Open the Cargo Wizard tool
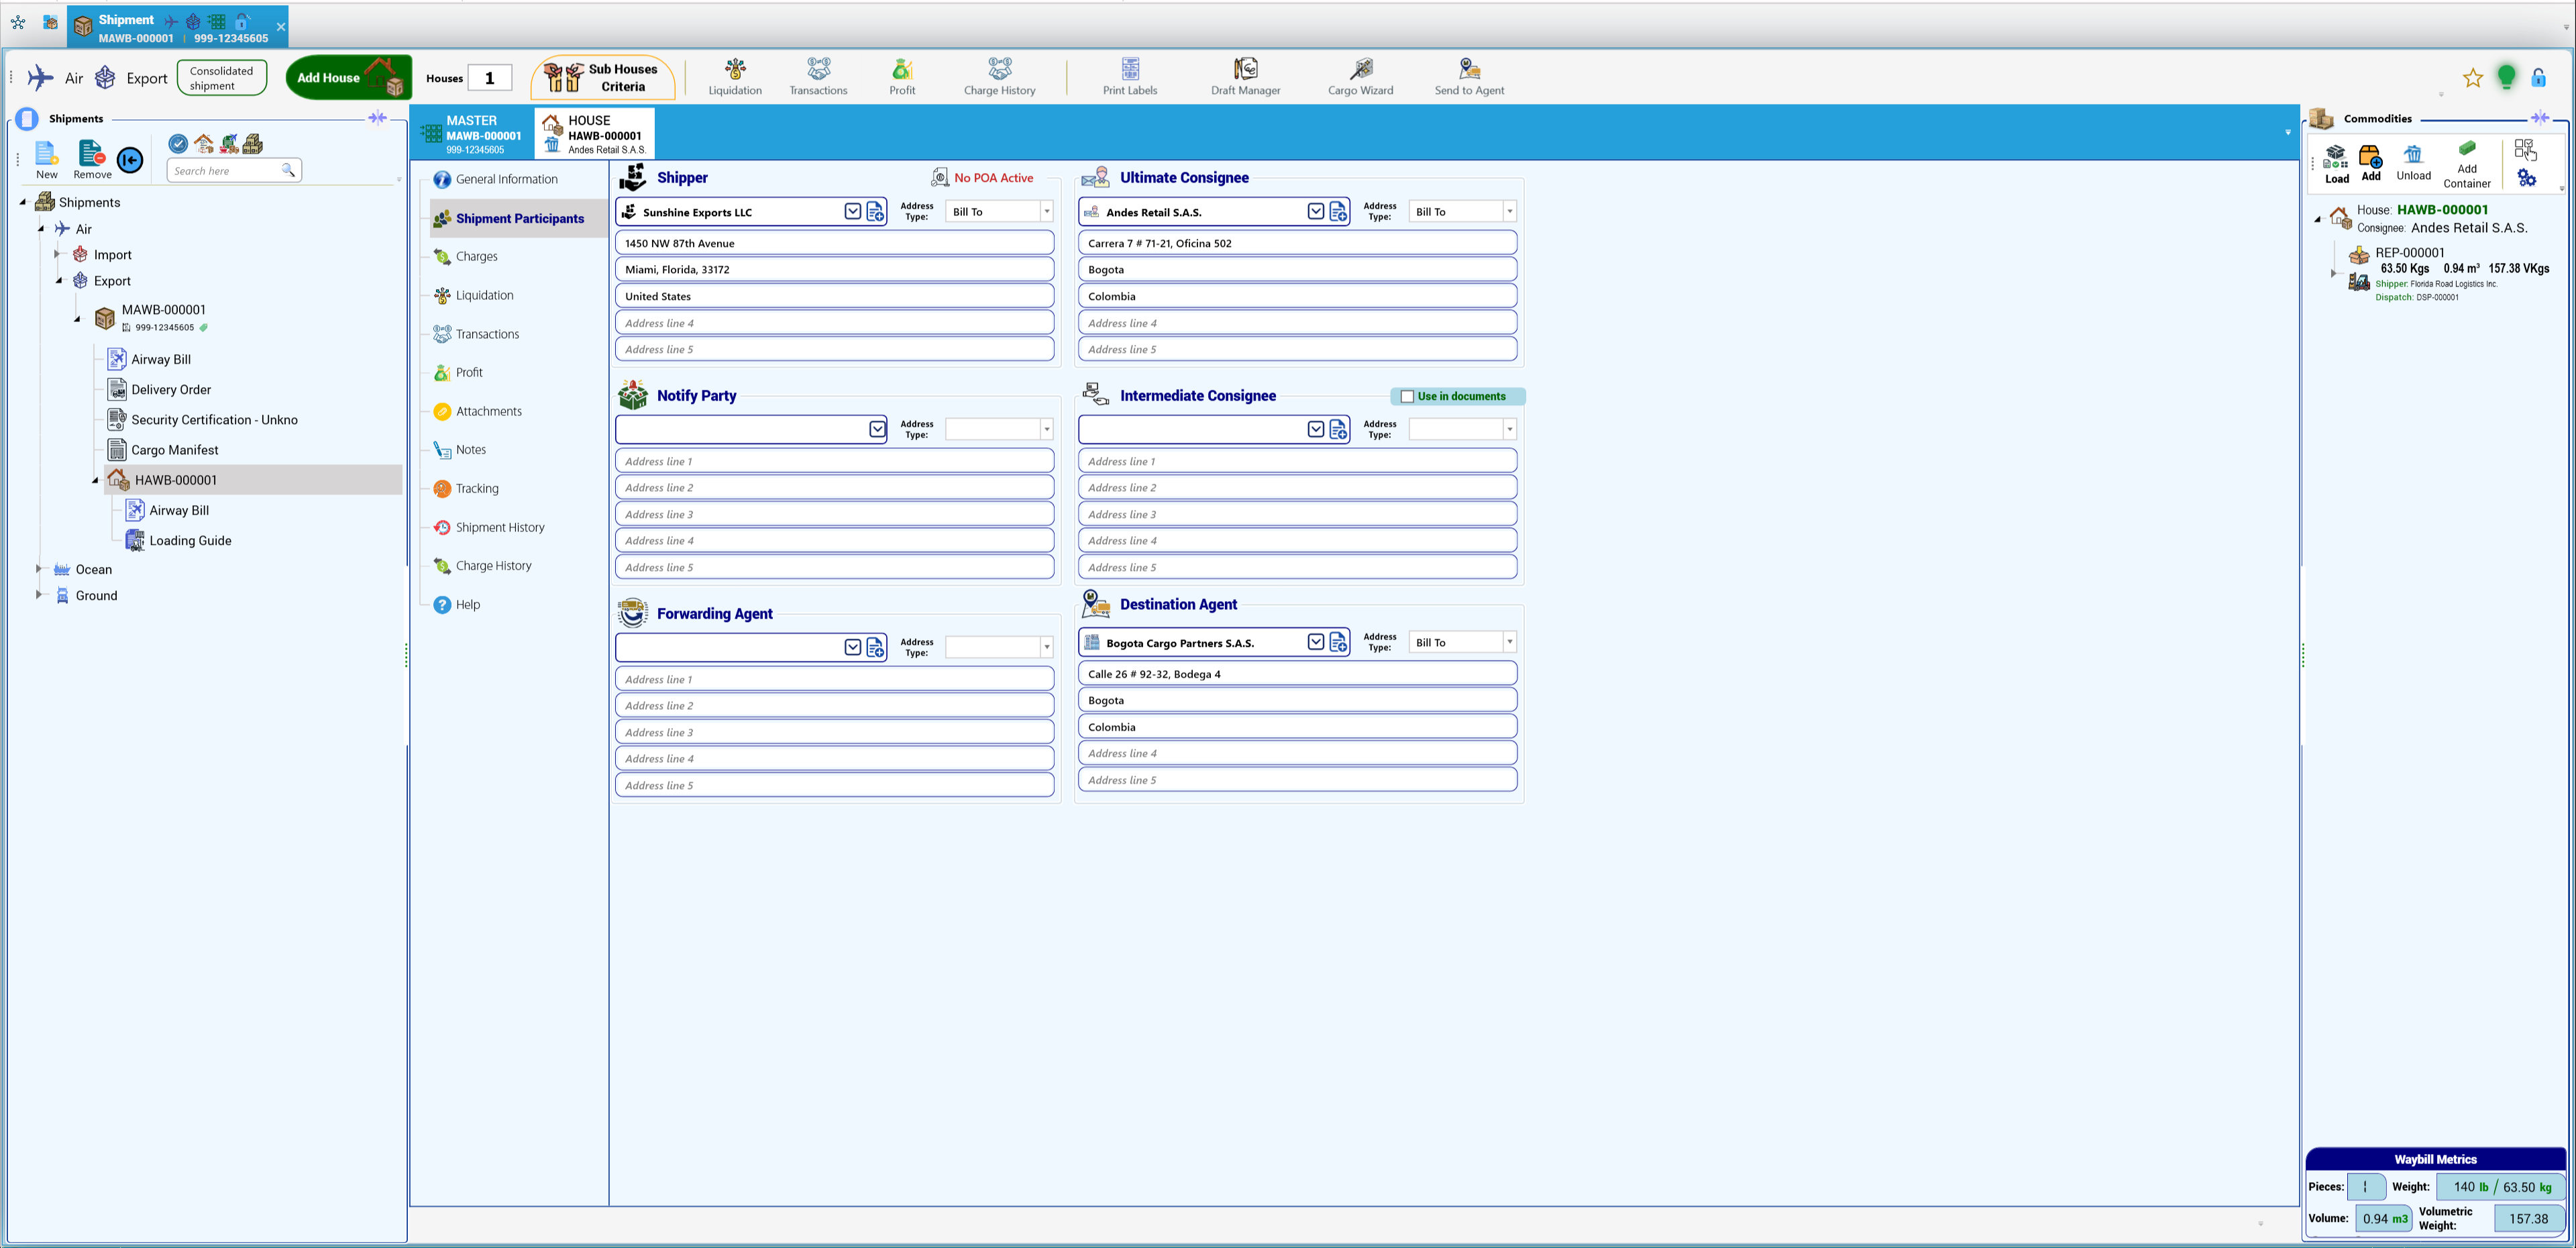 (x=1360, y=77)
